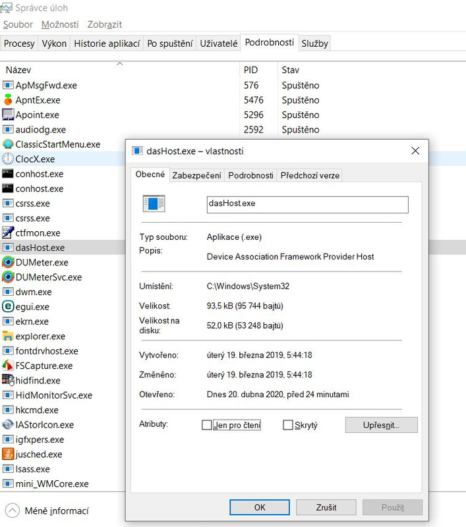Enable the Jen pro čtení checkbox
This screenshot has width=466, height=527.
coord(206,425)
